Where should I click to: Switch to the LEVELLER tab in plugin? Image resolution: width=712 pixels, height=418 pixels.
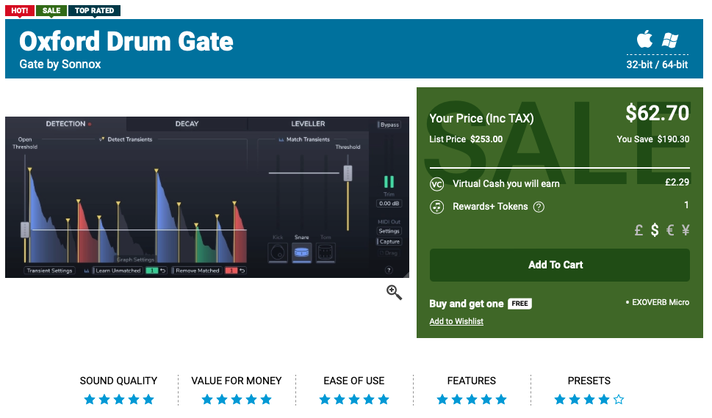[308, 124]
